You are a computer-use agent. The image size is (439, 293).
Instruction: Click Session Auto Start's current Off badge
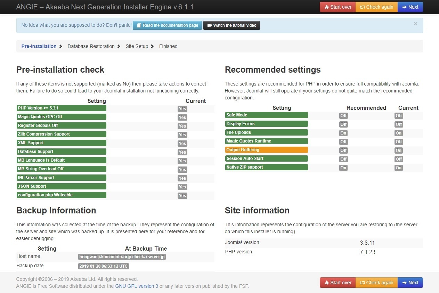click(399, 159)
